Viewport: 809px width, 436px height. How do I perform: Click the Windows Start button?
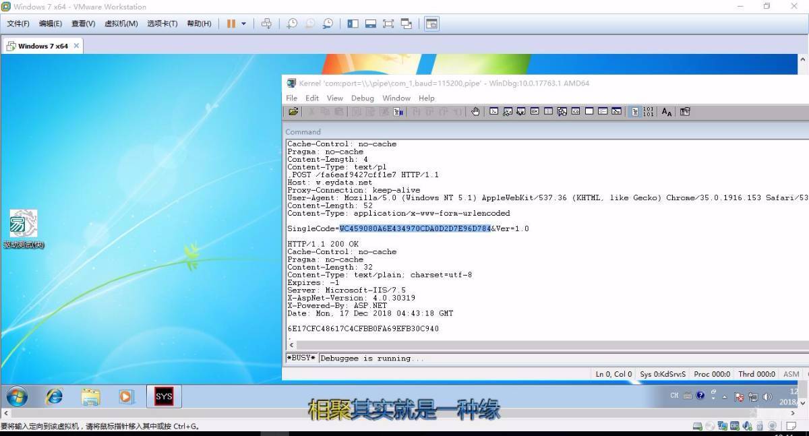click(x=17, y=396)
